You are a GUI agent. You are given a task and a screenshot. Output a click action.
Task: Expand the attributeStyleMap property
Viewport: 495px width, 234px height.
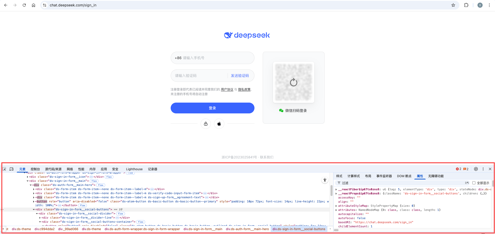336,206
